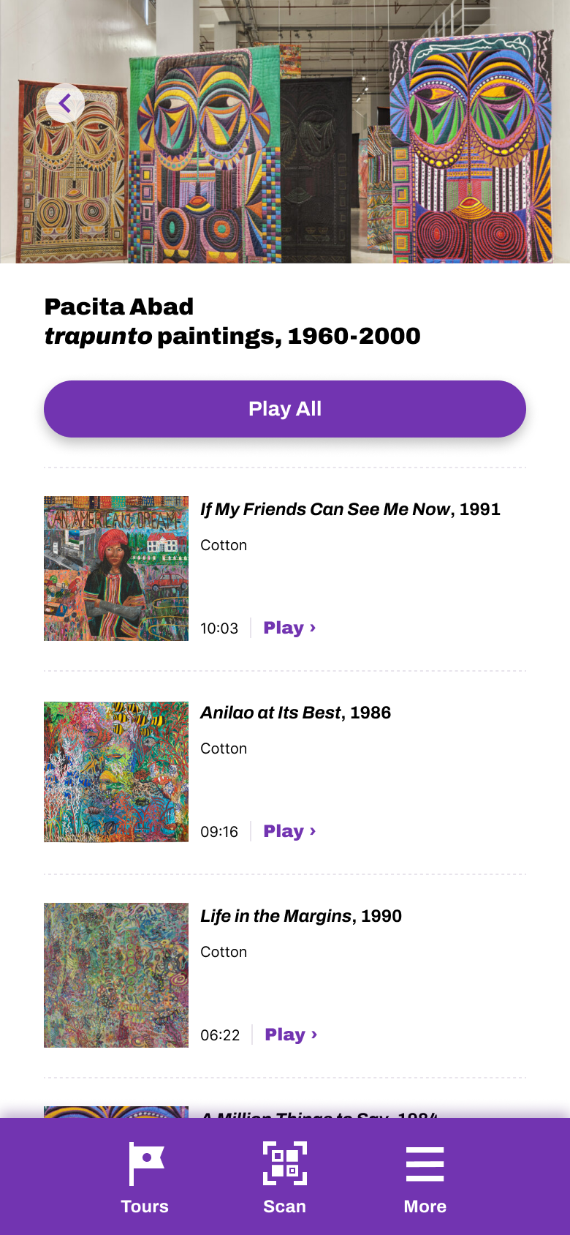Open the Tours flag icon
Viewport: 570px width, 1235px height.
[x=145, y=1163]
